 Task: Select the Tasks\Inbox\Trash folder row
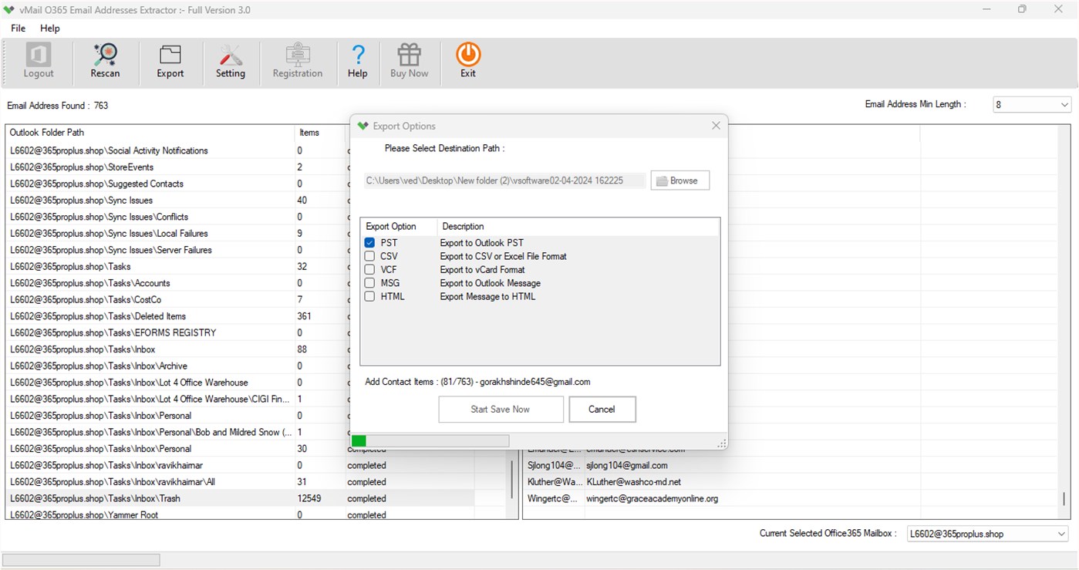[x=154, y=498]
